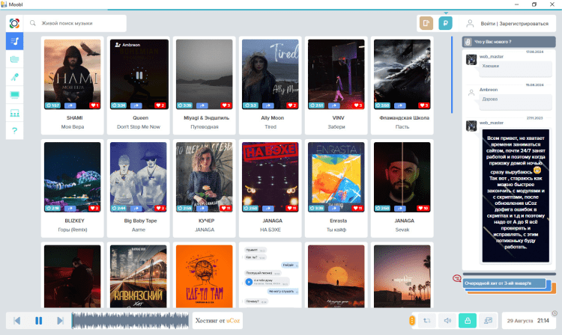Click the Фламандская Школа title
This screenshot has width=562, height=335.
405,118
